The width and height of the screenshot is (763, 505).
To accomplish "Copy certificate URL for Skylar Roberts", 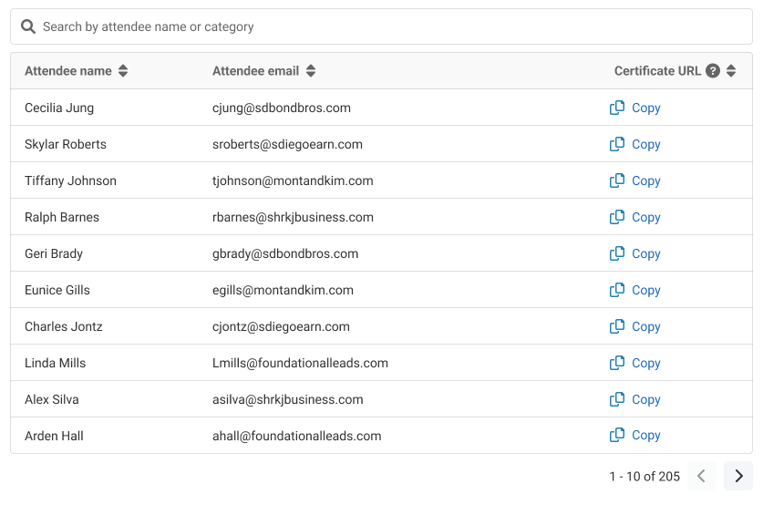I will click(635, 144).
